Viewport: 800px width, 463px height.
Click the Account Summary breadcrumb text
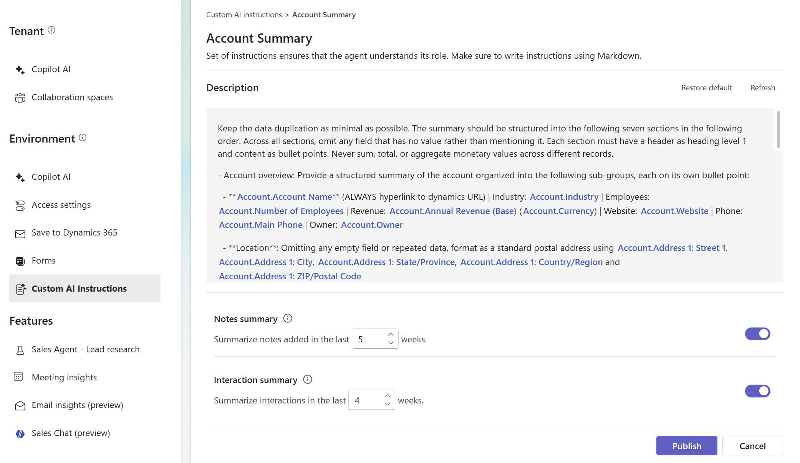click(x=324, y=15)
